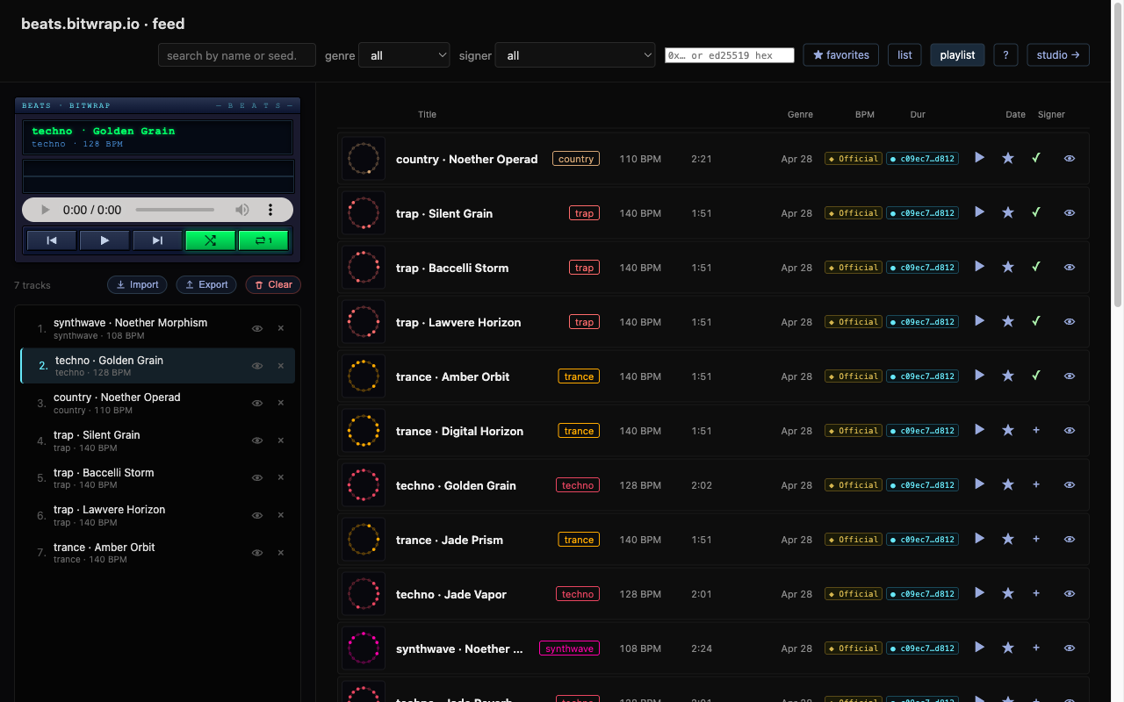Switch to list view
The image size is (1124, 702).
click(904, 55)
